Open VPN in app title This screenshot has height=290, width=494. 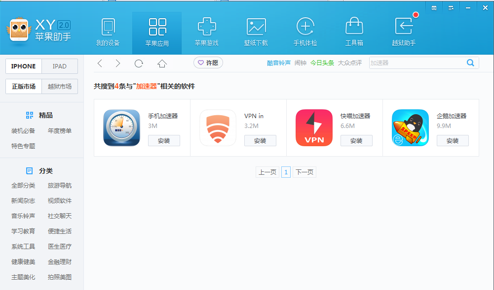(x=254, y=116)
